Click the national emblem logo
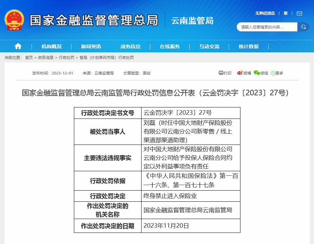314x244 pixels. (x=14, y=20)
